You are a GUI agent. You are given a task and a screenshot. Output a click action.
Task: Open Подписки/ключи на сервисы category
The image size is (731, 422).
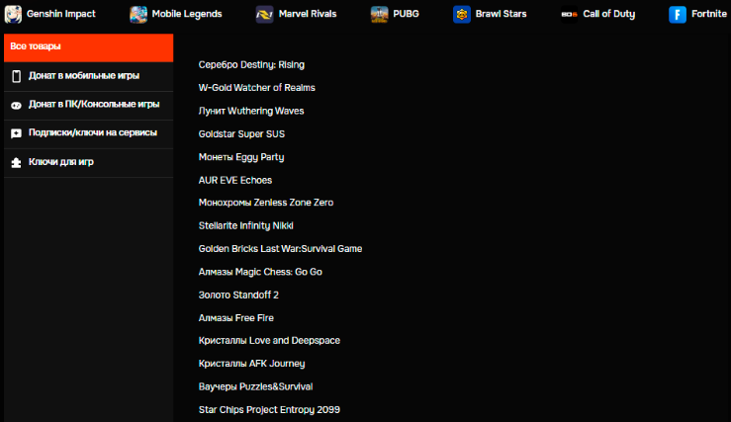click(x=89, y=134)
